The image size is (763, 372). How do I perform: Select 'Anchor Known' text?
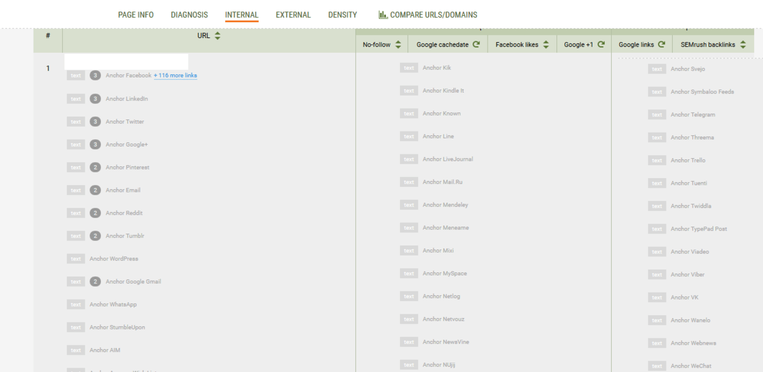442,114
